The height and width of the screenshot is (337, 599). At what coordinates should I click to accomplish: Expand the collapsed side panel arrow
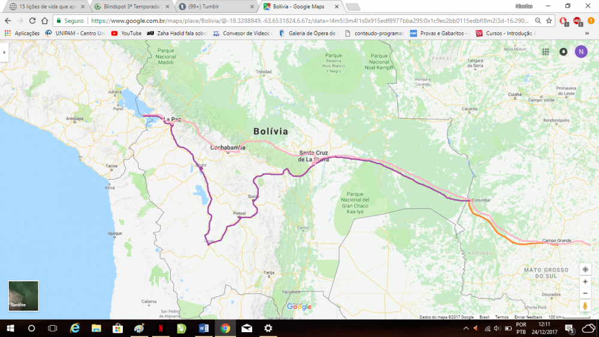(4, 52)
